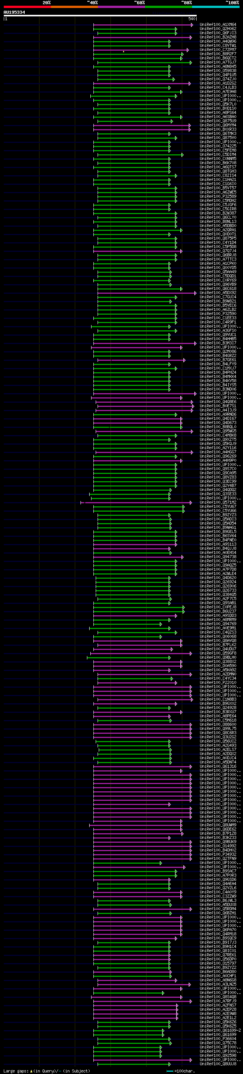Click the magenta alignment bar for A1XM64
The image size is (243, 1074).
143,25
